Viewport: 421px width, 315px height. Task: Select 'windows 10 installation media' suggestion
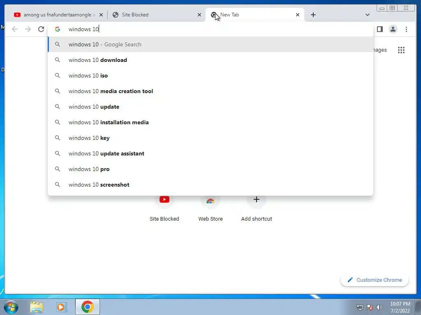click(x=210, y=122)
